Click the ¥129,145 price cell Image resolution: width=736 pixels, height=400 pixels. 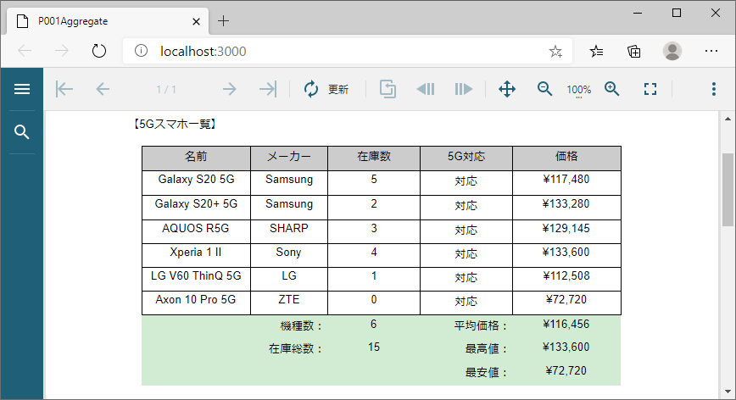pyautogui.click(x=566, y=231)
